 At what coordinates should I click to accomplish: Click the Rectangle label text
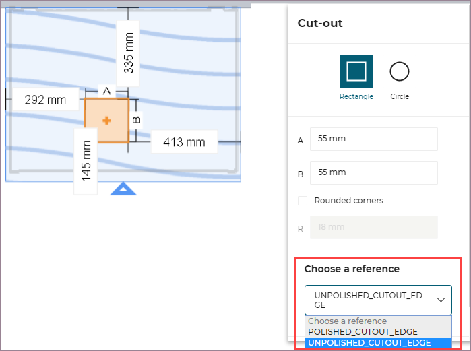pyautogui.click(x=356, y=96)
